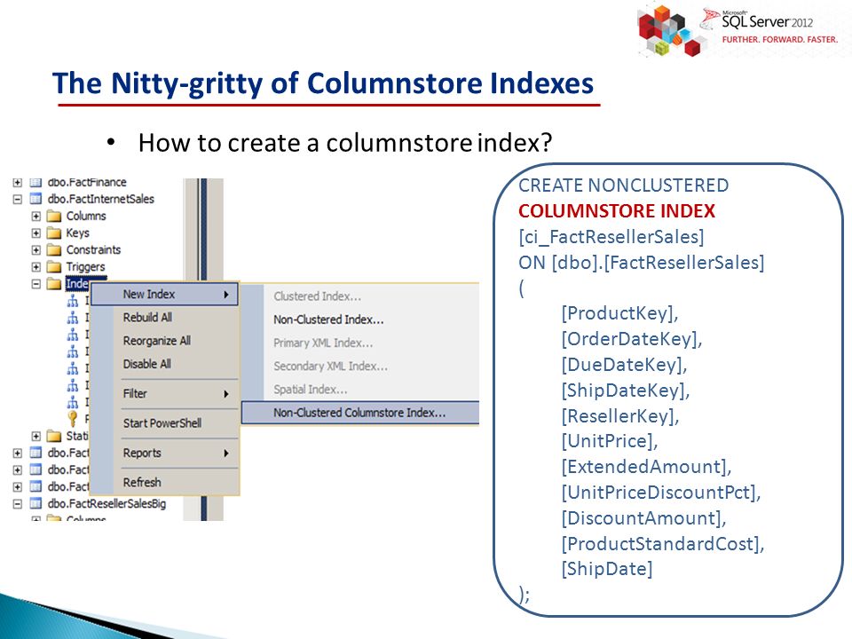Click the Indexes folder icon

54,284
